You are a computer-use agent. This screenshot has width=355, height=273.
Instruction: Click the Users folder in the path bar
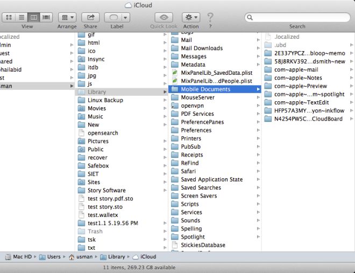50,257
